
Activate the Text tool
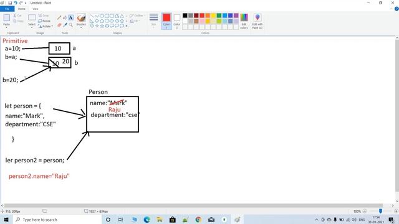coord(71,17)
